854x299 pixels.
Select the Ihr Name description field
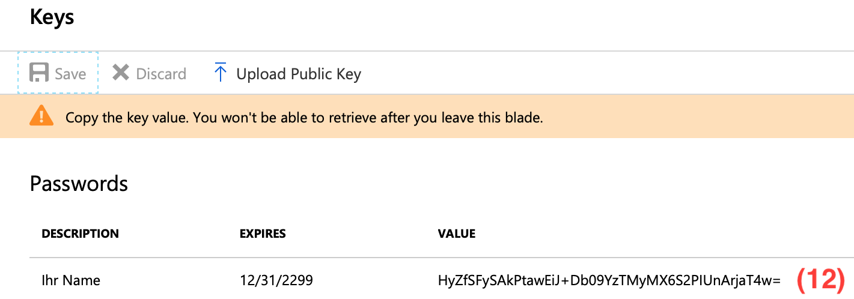71,280
